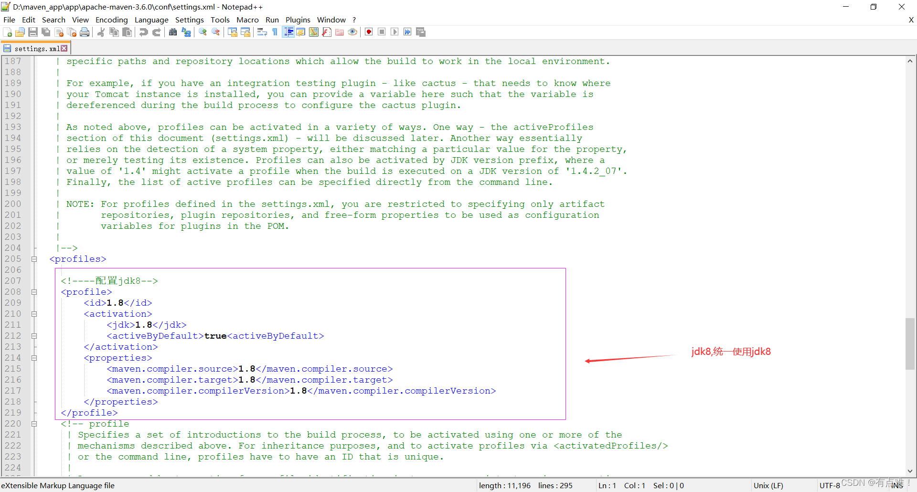Collapse the comment fold at line 220
The height and width of the screenshot is (492, 917).
(x=34, y=424)
